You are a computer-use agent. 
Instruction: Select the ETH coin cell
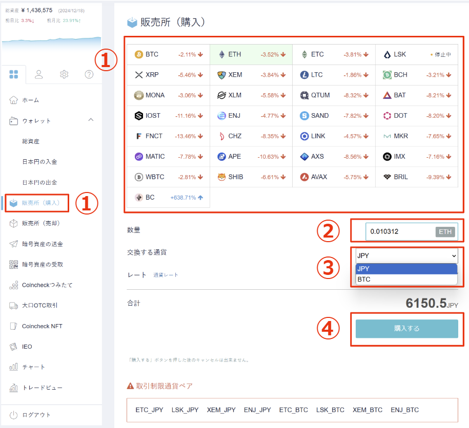(x=251, y=55)
